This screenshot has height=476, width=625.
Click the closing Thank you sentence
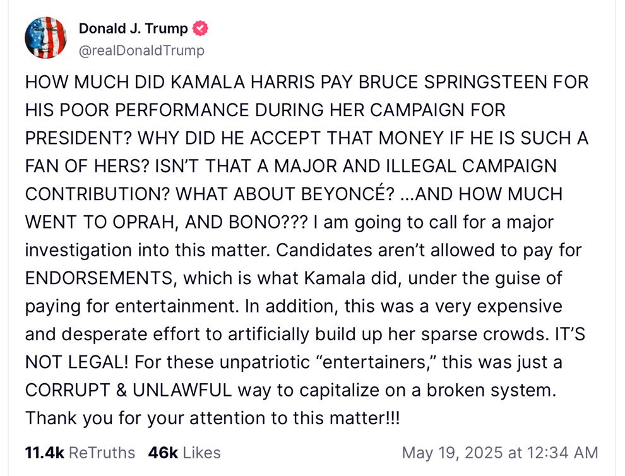213,418
